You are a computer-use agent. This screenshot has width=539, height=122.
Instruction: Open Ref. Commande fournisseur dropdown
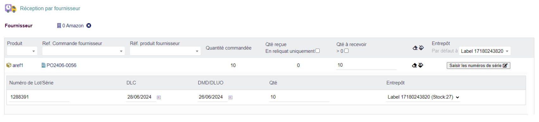pyautogui.click(x=83, y=51)
